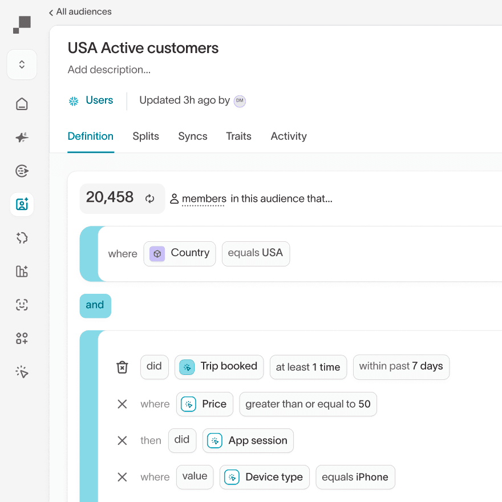Click the Journeys icon below the Audiences icon

[22, 238]
